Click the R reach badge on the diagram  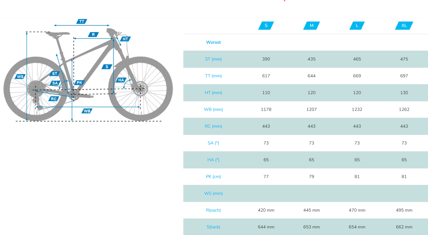[x=93, y=35]
